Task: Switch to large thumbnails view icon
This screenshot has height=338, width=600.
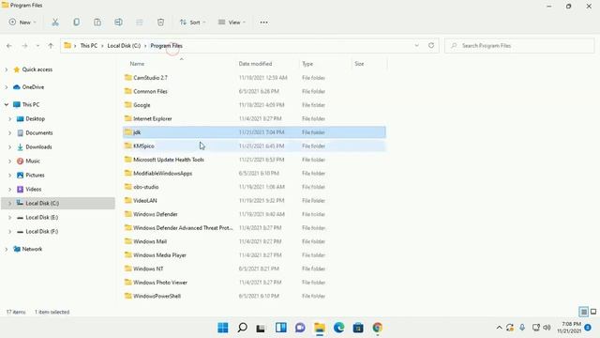Action: click(593, 312)
